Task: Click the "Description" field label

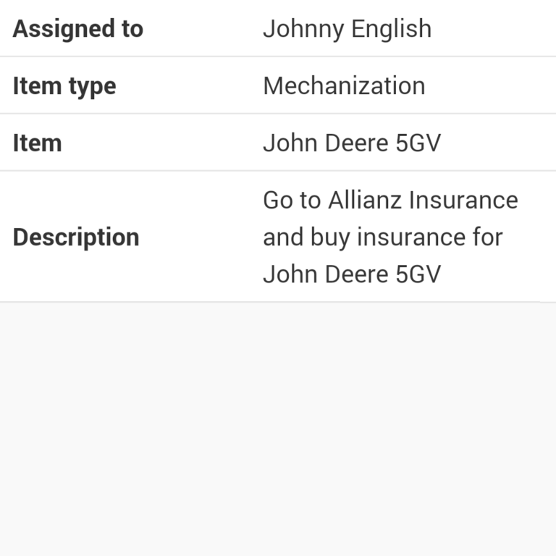Action: (x=76, y=237)
